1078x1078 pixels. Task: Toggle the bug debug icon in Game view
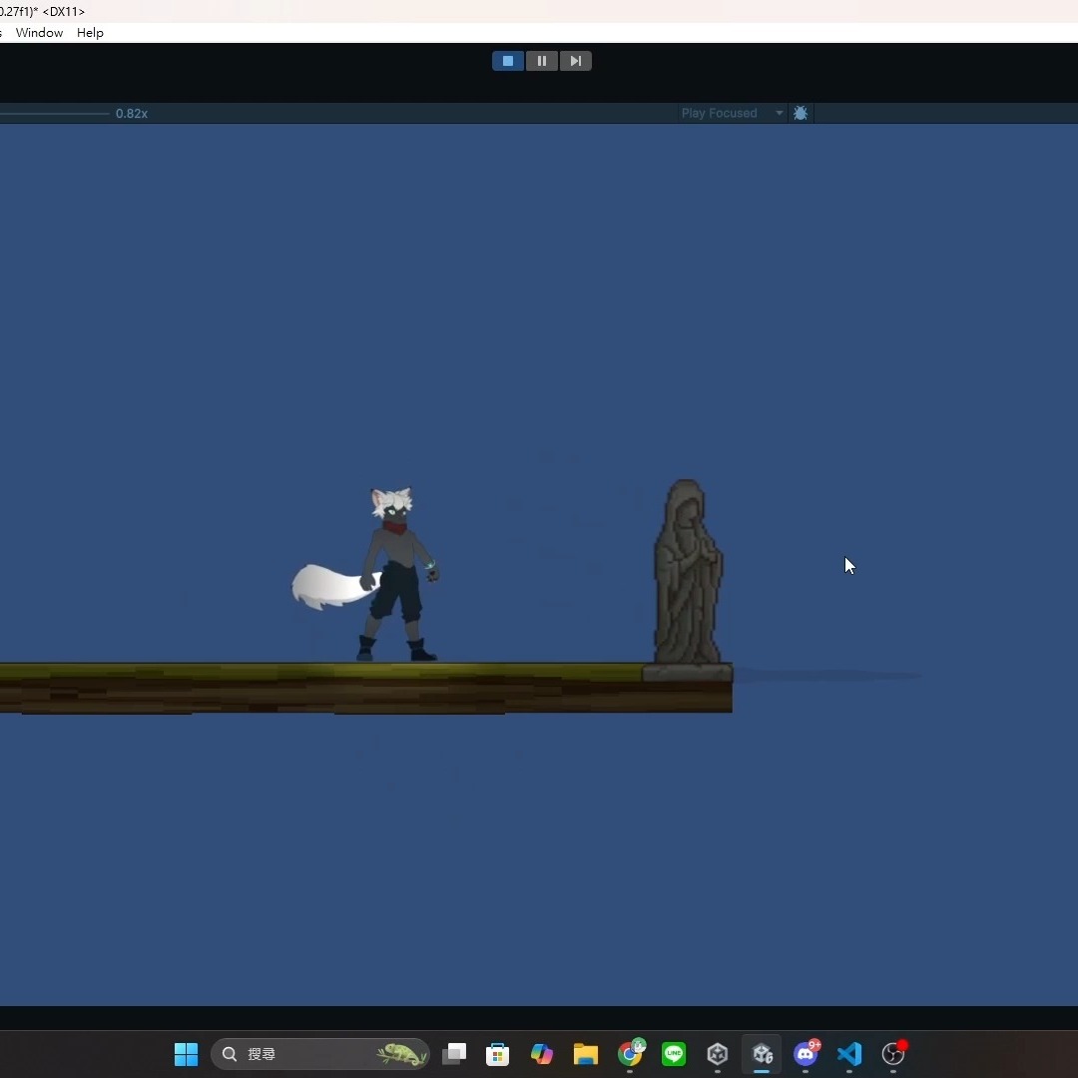(801, 114)
